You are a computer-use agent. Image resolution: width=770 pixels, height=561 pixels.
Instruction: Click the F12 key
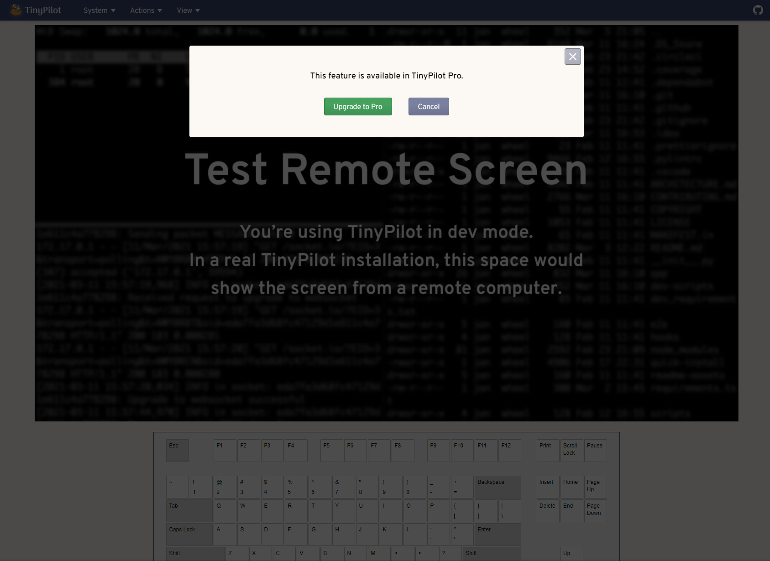coord(510,451)
